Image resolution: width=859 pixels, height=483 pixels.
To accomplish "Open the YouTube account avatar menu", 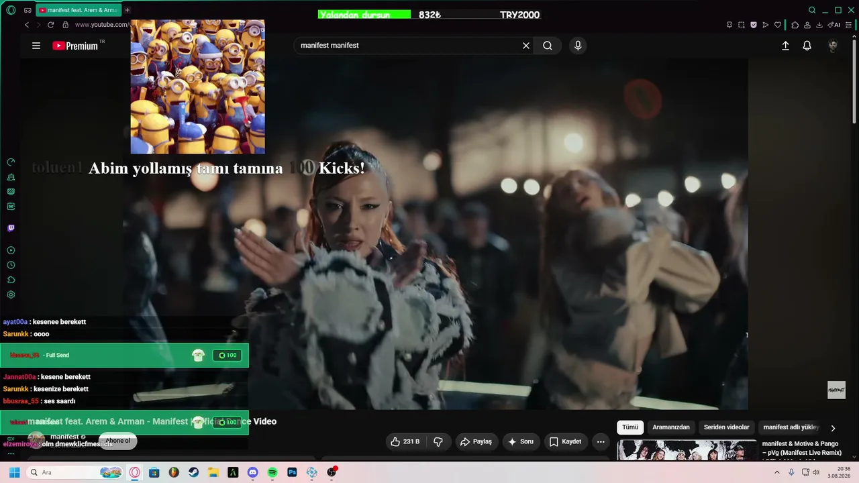I will (x=833, y=46).
